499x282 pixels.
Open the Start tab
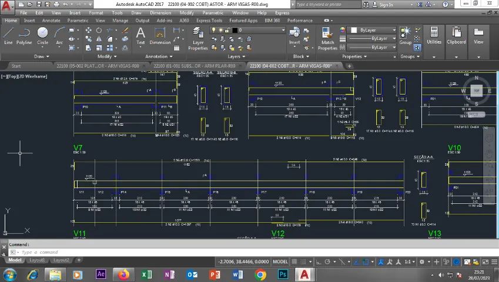[16, 66]
